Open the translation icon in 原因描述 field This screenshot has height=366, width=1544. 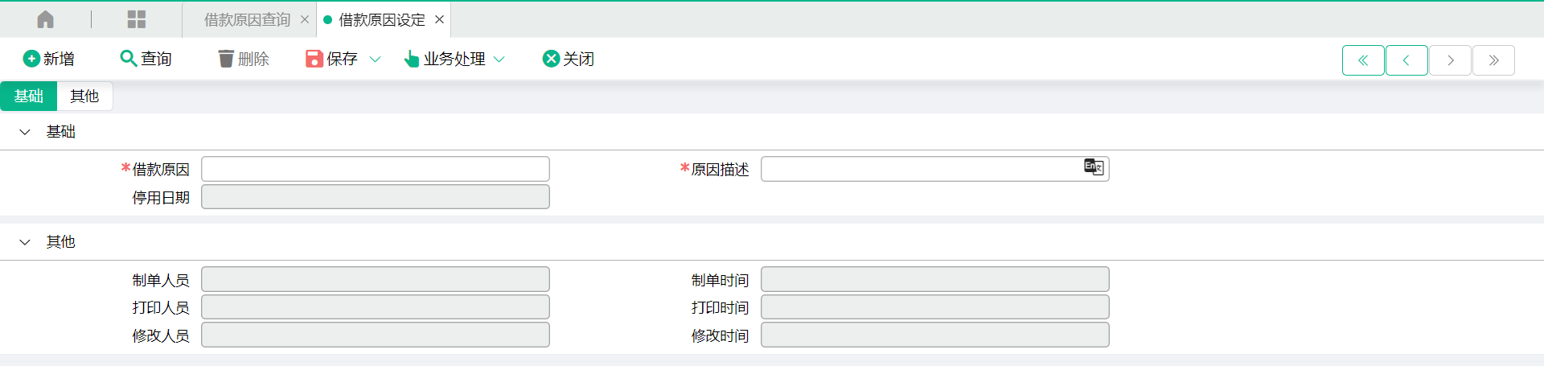click(x=1094, y=167)
